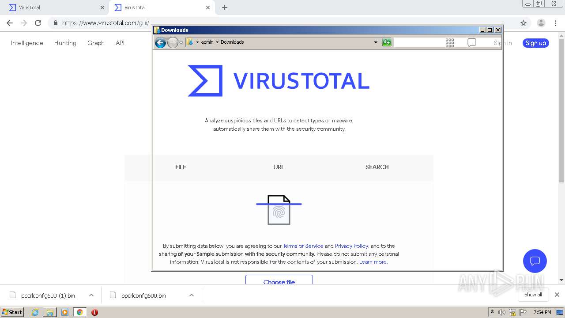
Task: Open the notifications speech bubble icon in header
Action: [472, 43]
